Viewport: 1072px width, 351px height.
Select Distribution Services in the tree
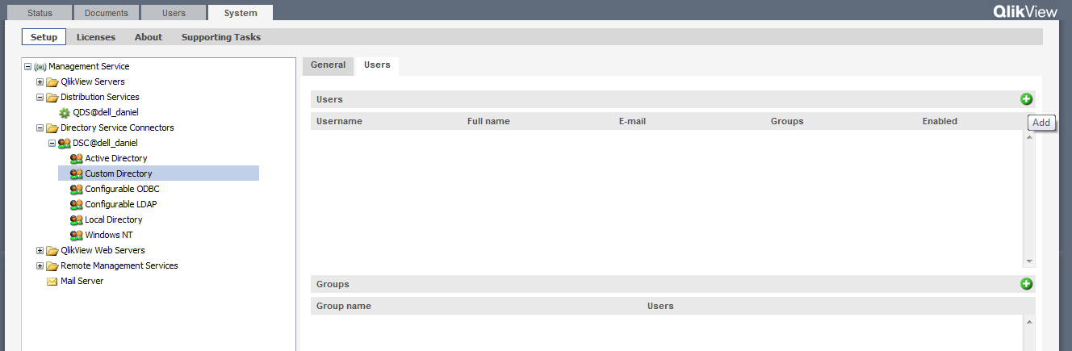click(x=100, y=97)
